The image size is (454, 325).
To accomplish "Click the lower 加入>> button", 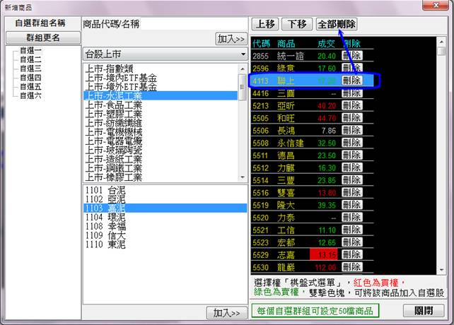I will click(x=226, y=312).
